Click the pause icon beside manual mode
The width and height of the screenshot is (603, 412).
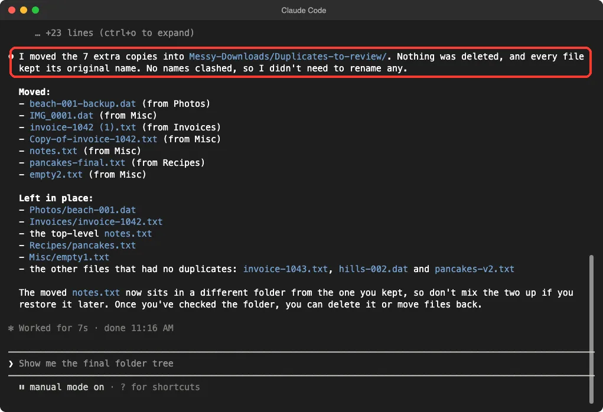tap(21, 387)
